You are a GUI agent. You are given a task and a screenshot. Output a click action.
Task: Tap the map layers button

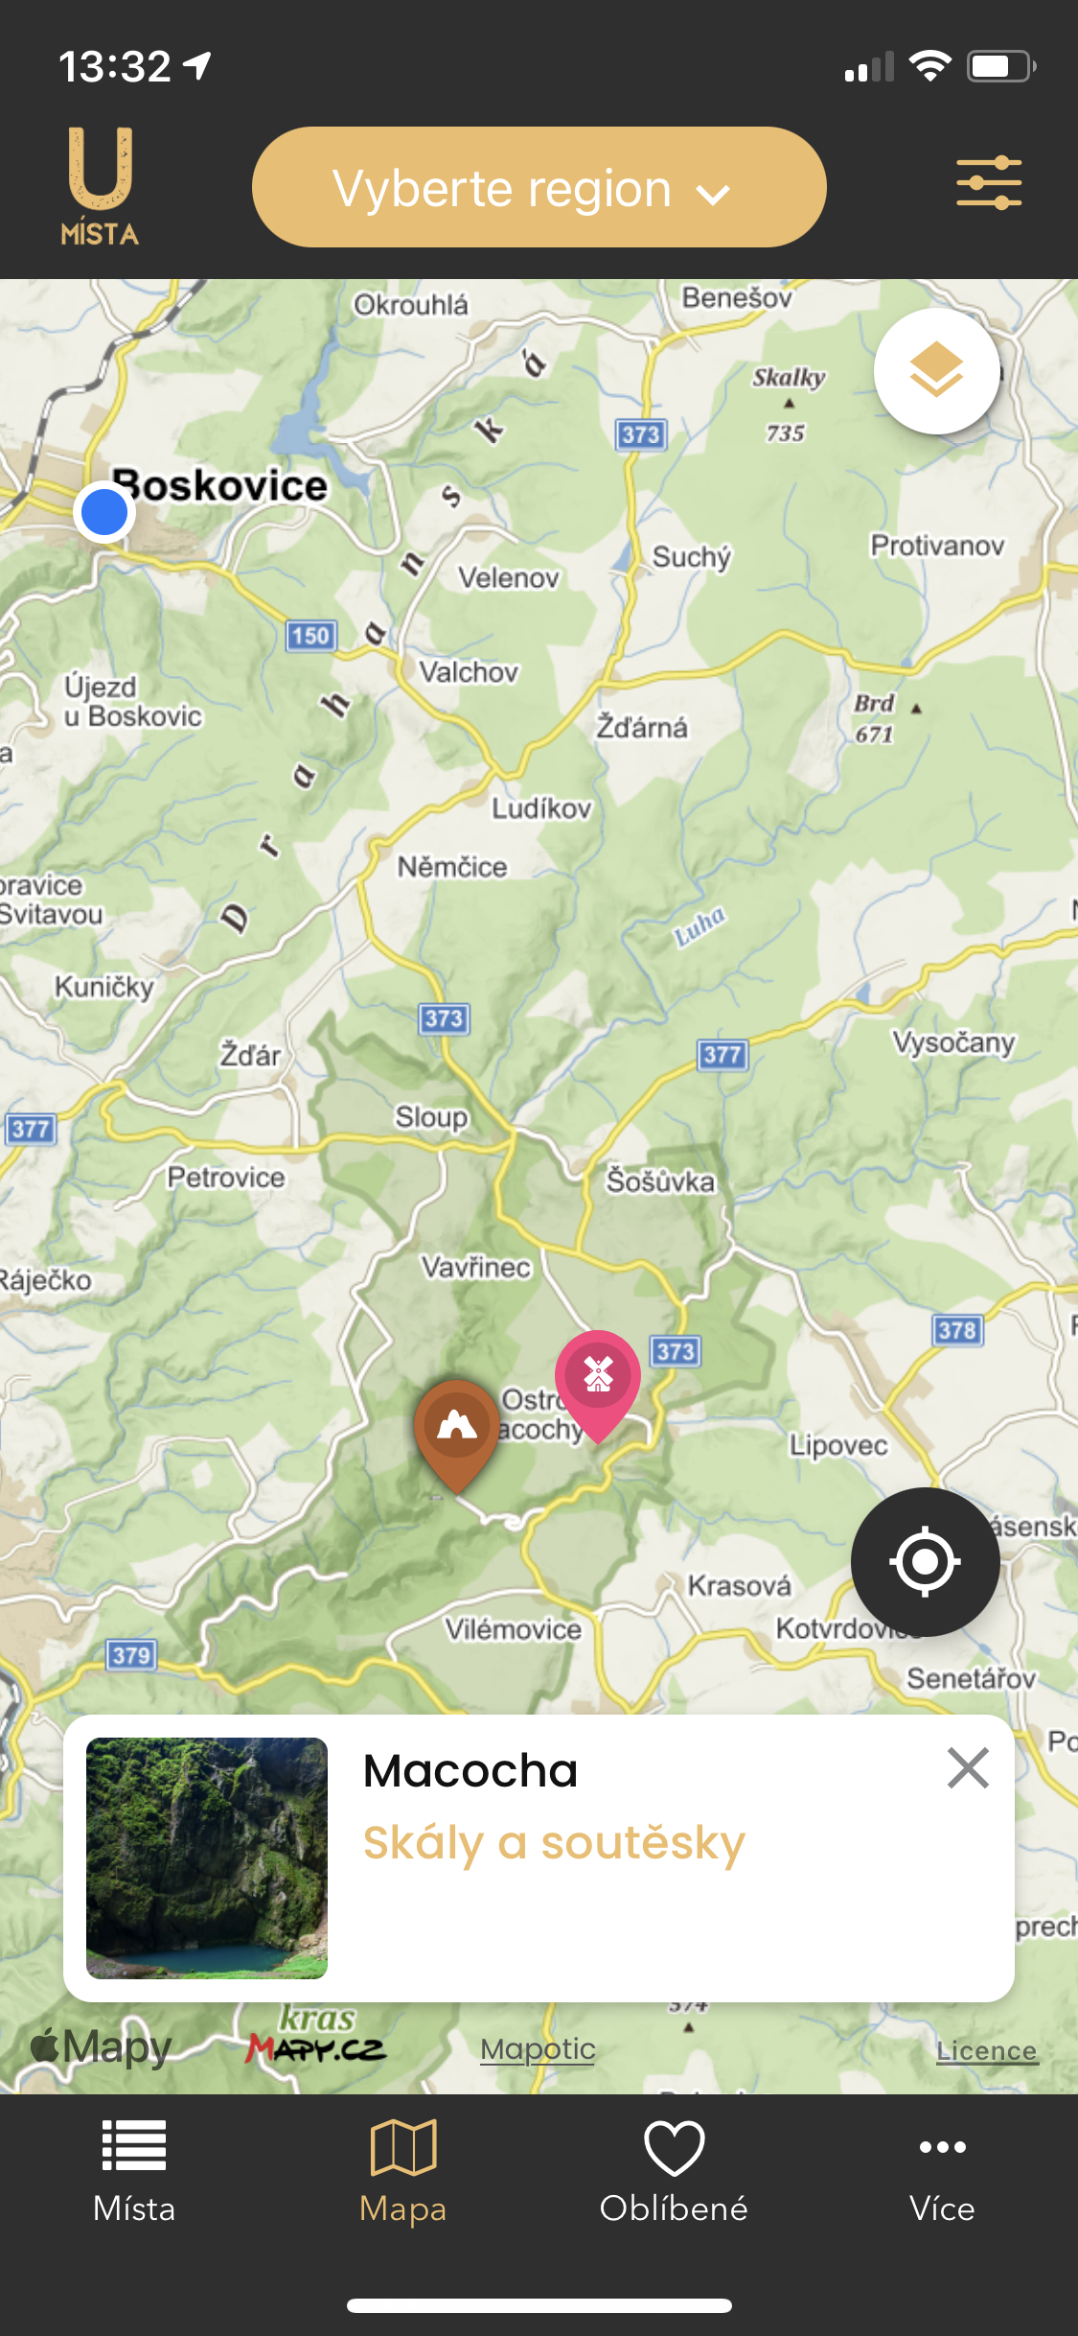pyautogui.click(x=936, y=371)
